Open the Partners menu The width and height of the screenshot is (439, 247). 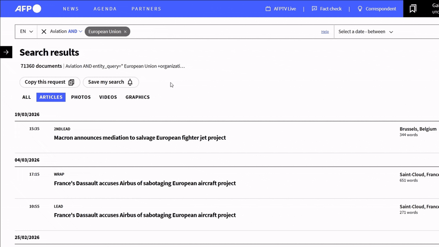pos(146,9)
